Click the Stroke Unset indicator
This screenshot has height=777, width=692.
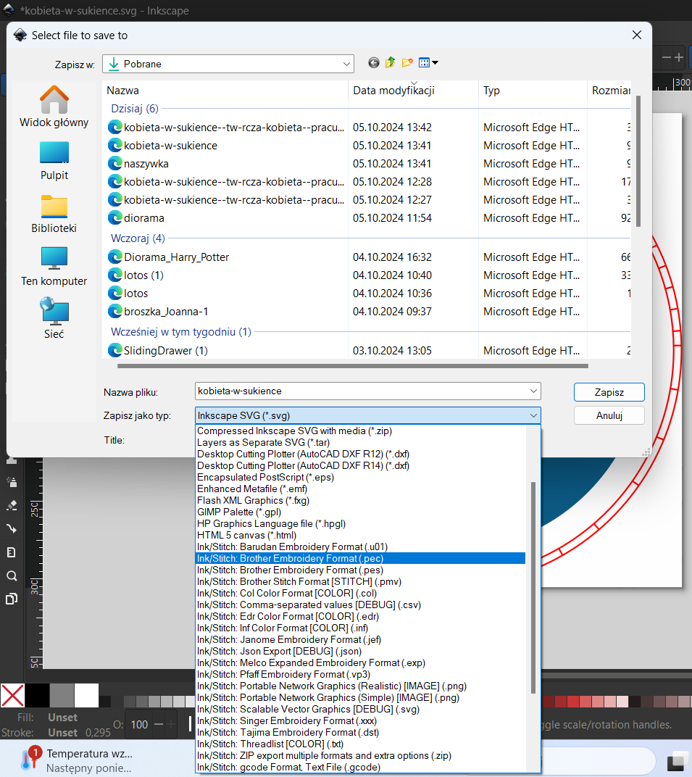pyautogui.click(x=62, y=732)
